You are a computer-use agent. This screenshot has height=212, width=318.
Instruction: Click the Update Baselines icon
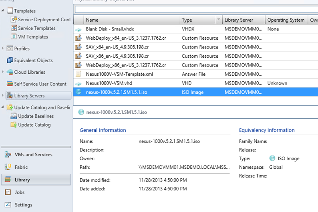14,116
